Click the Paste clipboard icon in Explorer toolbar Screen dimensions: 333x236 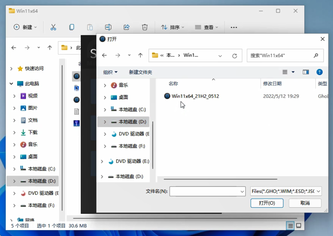(x=90, y=27)
